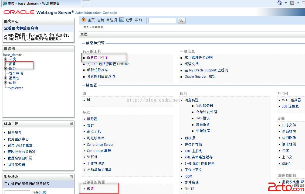Open 为 RAC 数据源配置 GridLink
The width and height of the screenshot is (305, 194).
pyautogui.click(x=108, y=64)
